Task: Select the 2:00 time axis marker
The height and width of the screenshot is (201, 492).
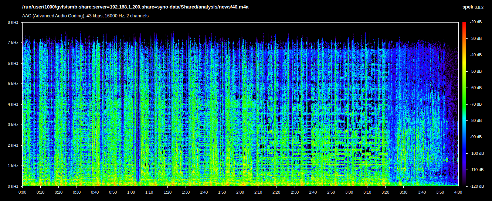Action: [240, 193]
